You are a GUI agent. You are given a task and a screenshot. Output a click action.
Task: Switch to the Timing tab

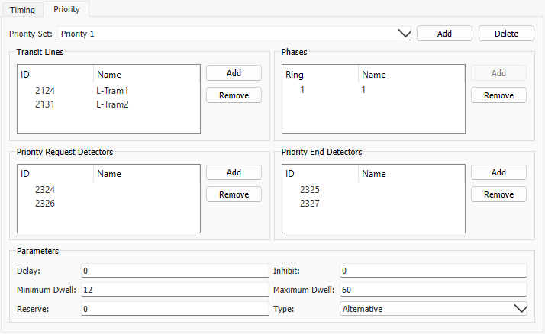pos(22,11)
